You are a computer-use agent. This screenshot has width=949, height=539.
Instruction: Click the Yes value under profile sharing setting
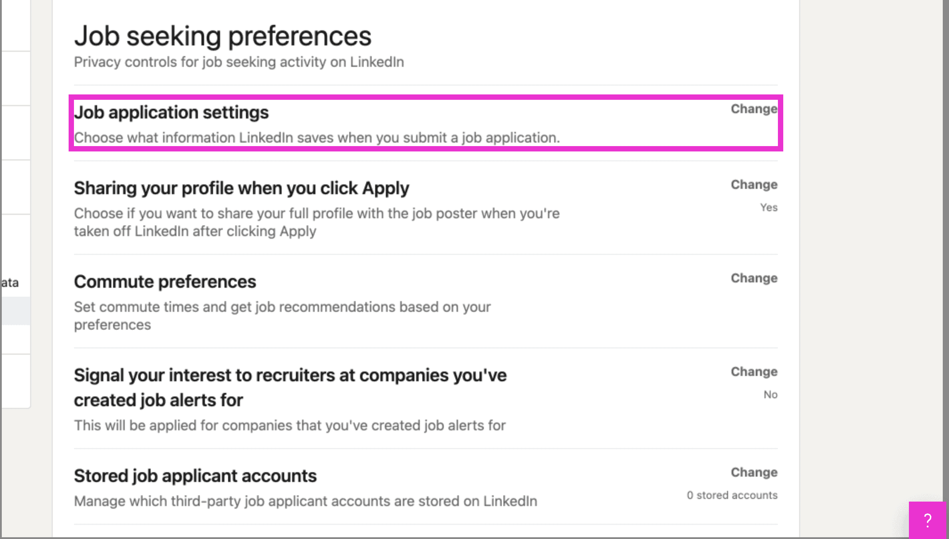tap(769, 207)
